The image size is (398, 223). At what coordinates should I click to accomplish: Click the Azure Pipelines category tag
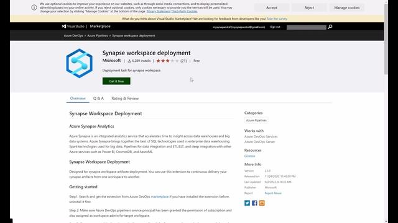pos(256,120)
